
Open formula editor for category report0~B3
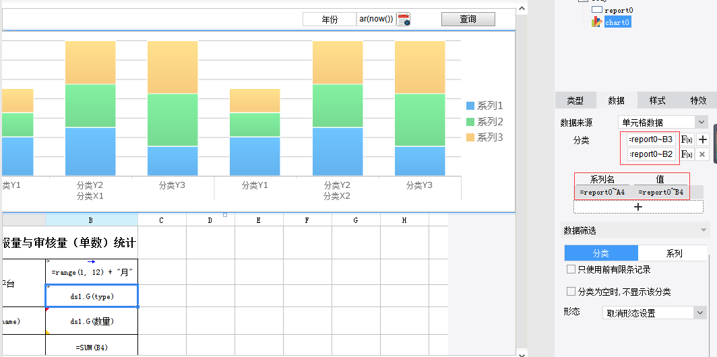[x=687, y=140]
